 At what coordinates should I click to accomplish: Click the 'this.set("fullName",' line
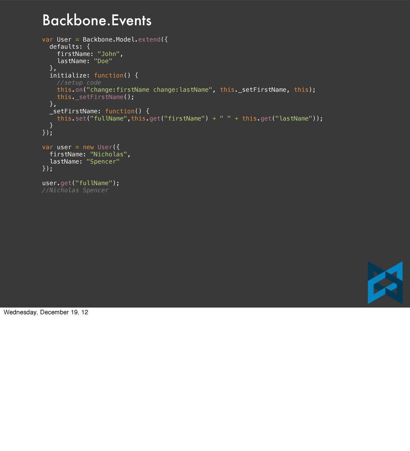190,118
